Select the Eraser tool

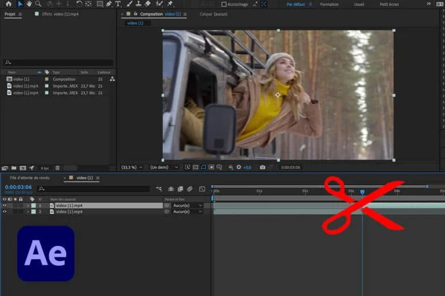148,4
